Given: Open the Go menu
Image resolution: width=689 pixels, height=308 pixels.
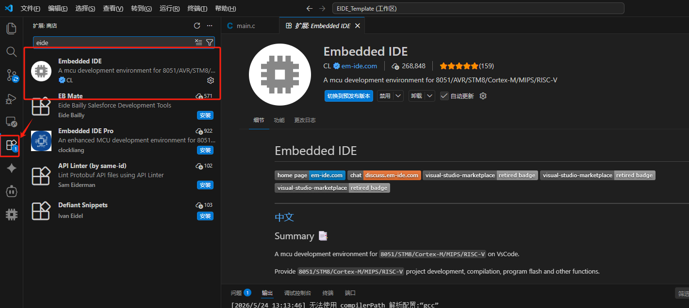Looking at the screenshot, I should pos(141,9).
